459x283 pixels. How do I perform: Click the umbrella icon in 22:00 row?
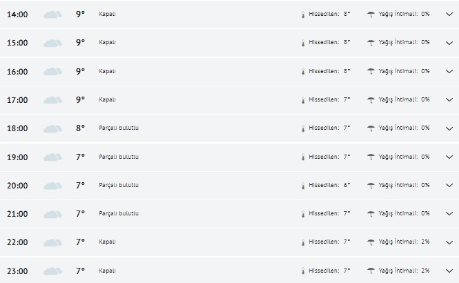(x=371, y=242)
